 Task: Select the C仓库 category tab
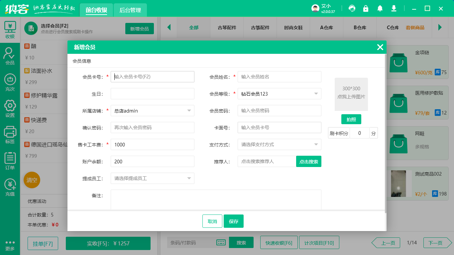point(393,28)
